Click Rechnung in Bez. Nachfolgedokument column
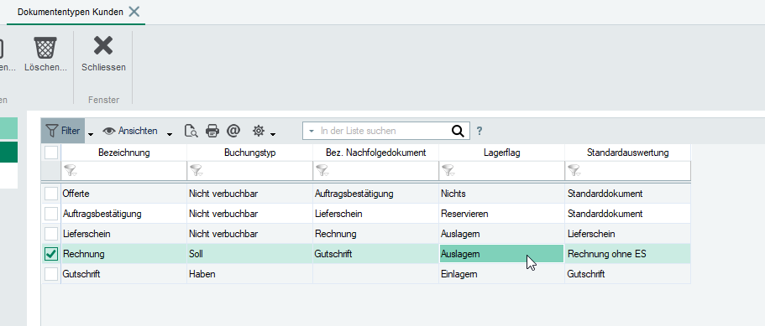 click(x=375, y=234)
